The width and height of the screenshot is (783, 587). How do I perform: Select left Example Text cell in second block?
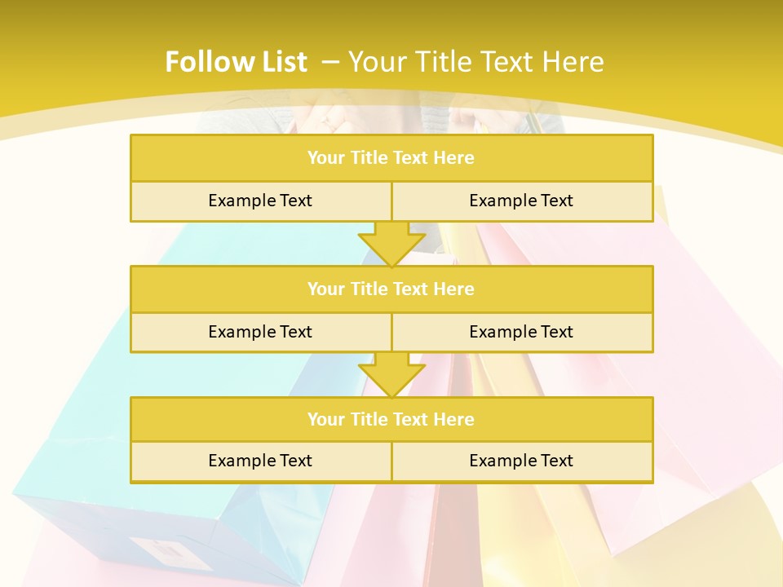click(x=260, y=332)
